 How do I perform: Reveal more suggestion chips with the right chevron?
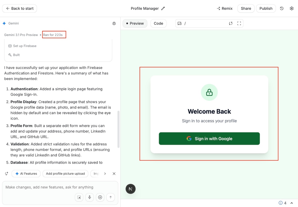105,173
